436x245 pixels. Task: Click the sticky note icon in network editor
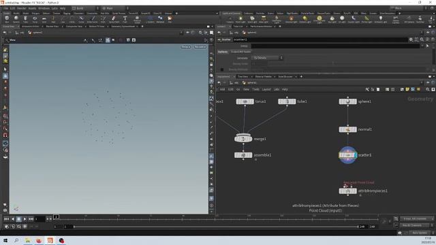coord(407,89)
